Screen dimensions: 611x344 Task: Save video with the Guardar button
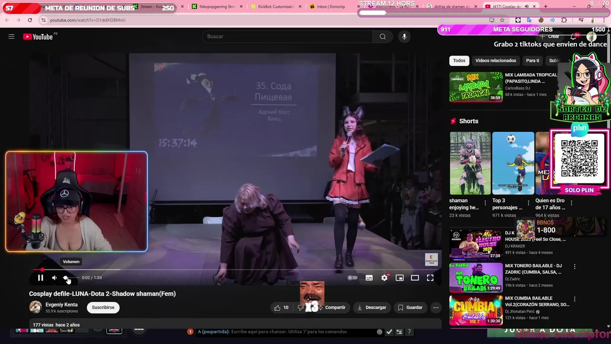(410, 308)
